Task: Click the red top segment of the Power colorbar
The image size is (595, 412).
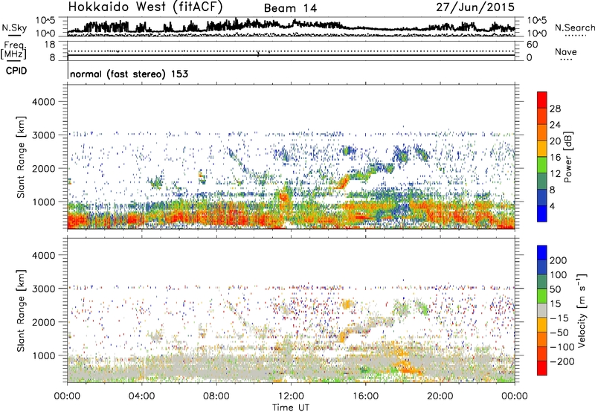Action: (x=542, y=100)
